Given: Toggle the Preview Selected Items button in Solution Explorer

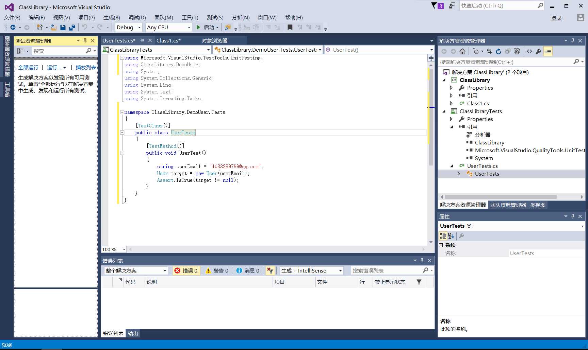Looking at the screenshot, I should point(548,51).
